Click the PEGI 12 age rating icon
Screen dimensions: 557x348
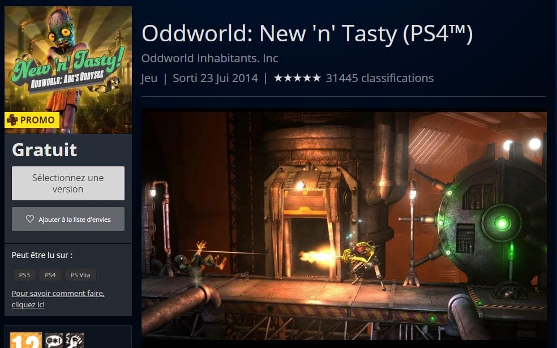pos(25,340)
